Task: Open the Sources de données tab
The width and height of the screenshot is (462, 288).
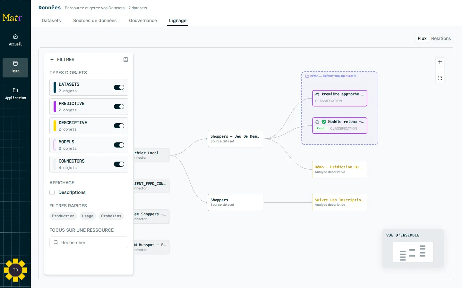Action: tap(95, 20)
